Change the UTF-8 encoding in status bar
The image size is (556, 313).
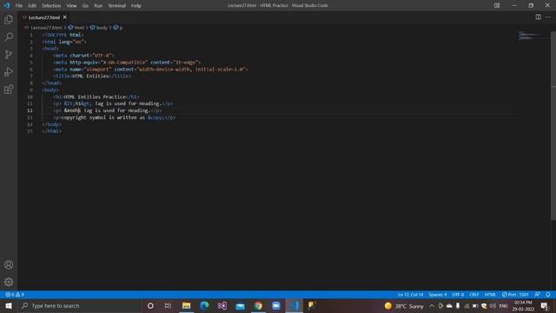tap(458, 295)
